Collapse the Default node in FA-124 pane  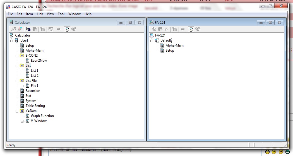click(x=152, y=41)
